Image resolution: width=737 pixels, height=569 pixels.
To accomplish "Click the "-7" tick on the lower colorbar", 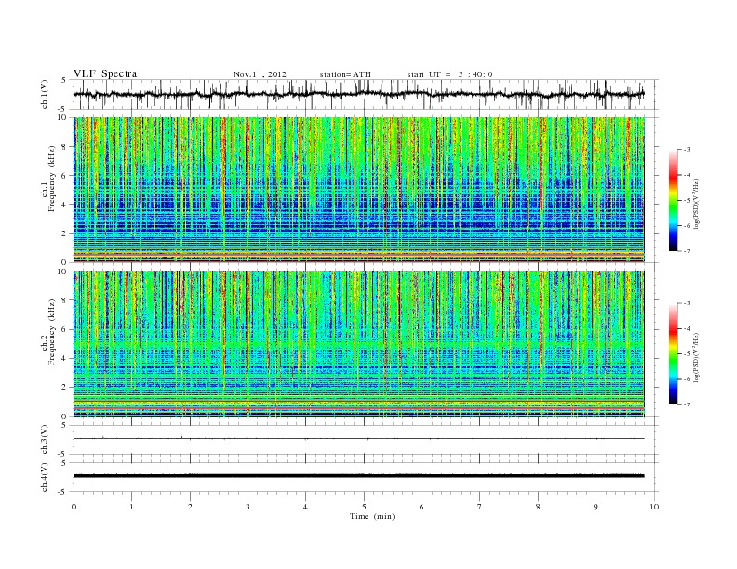I will (686, 404).
